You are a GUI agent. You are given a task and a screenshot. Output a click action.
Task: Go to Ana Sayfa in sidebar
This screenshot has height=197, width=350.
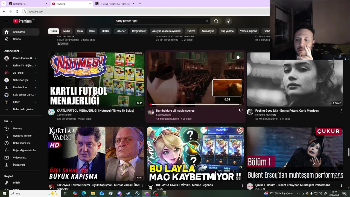pyautogui.click(x=21, y=32)
